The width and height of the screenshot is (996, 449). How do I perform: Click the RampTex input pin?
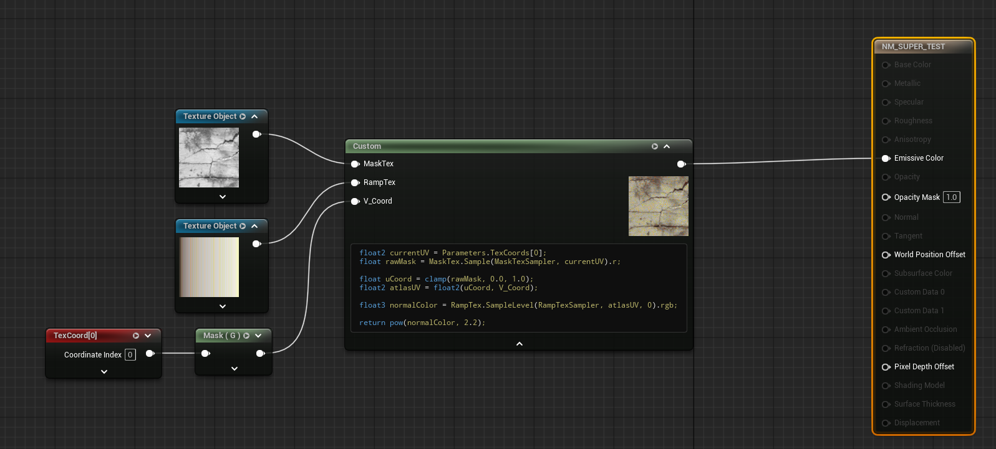coord(355,182)
